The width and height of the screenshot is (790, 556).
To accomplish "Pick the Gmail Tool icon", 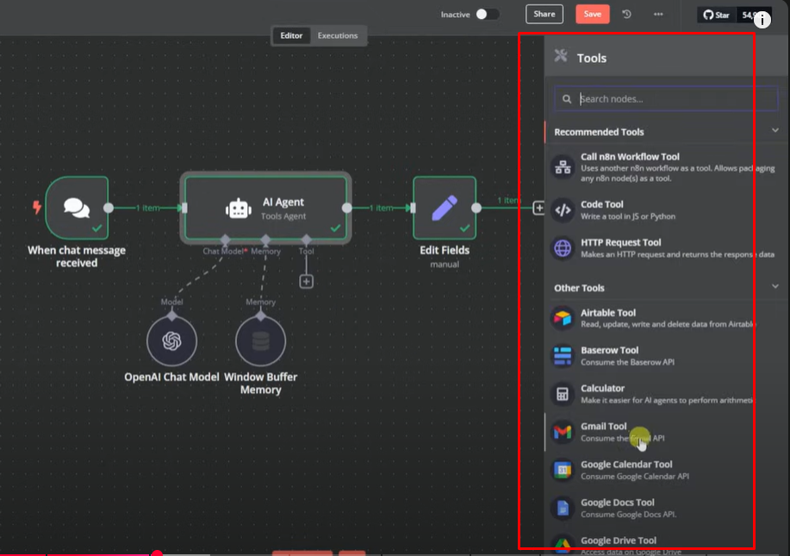I will click(563, 432).
